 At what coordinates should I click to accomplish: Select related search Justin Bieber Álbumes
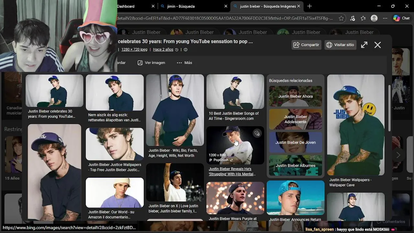296,165
